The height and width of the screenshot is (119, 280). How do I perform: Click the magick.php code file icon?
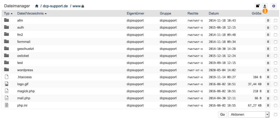[7, 91]
